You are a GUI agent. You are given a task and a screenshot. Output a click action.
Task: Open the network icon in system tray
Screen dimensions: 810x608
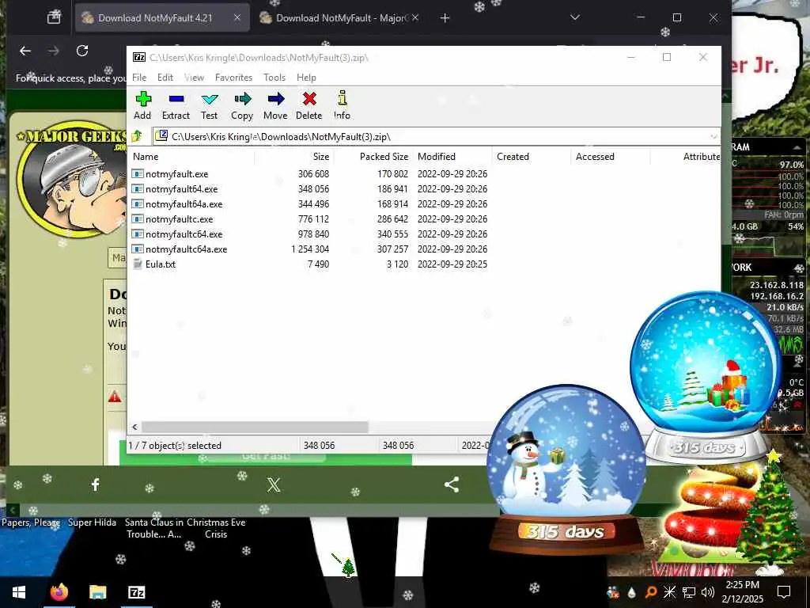[689, 592]
